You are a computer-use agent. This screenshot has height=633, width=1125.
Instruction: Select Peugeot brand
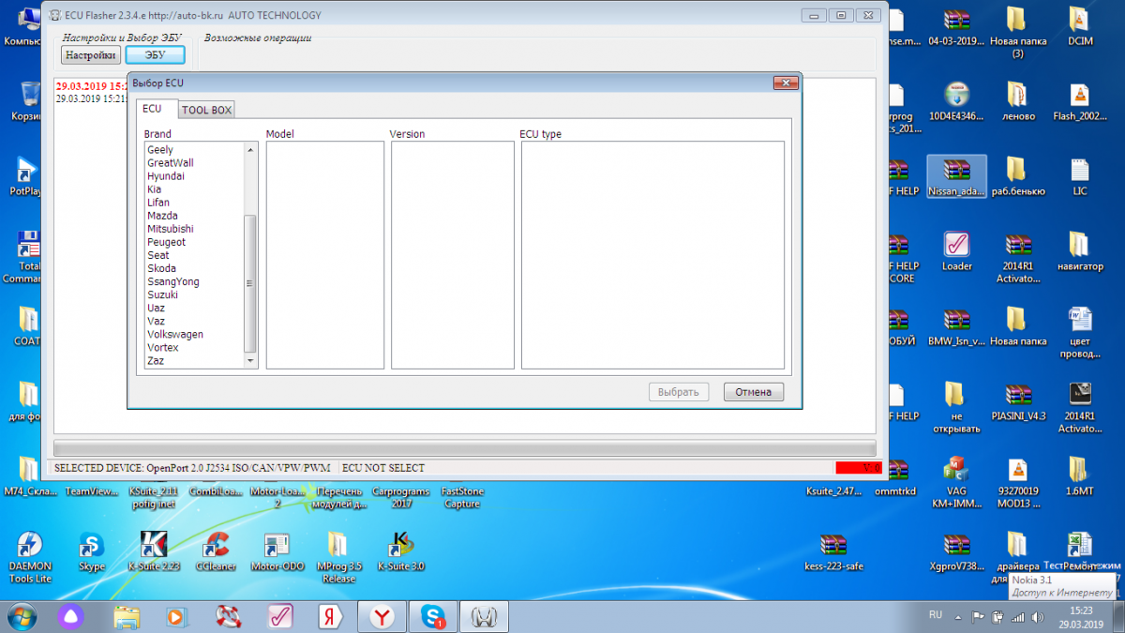(167, 242)
